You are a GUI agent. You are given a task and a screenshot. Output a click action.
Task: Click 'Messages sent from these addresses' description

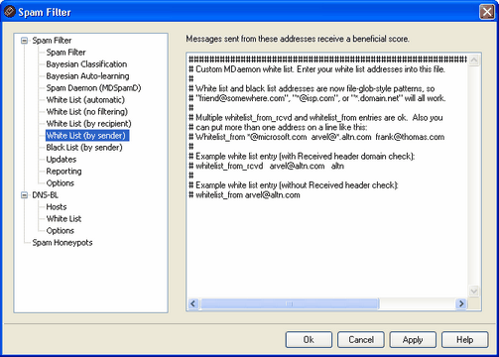(298, 39)
